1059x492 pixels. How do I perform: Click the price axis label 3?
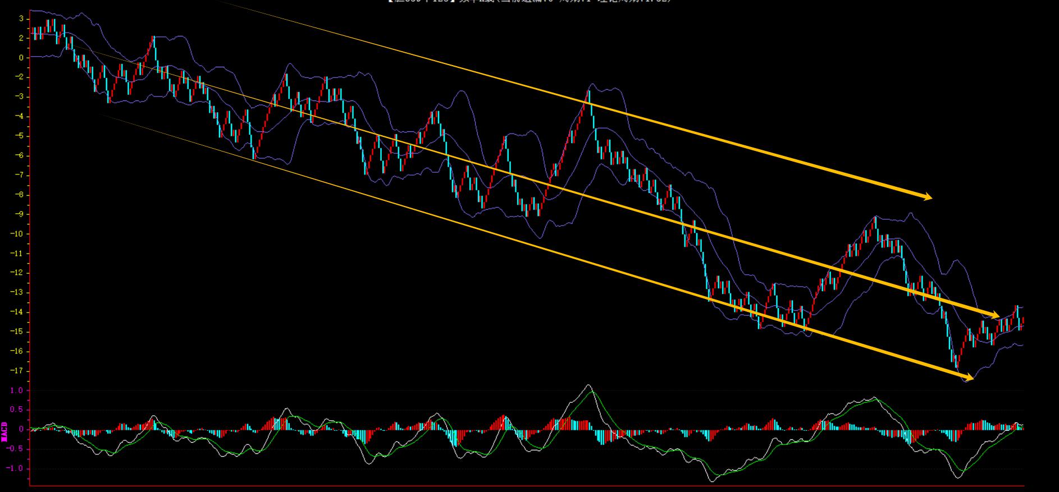[21, 19]
